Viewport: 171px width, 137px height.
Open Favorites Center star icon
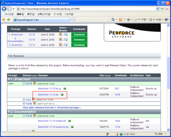tap(3, 20)
